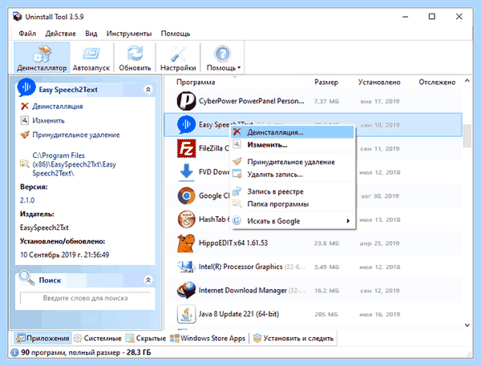Switch to the Системные tab
The image size is (481, 366).
coord(98,338)
